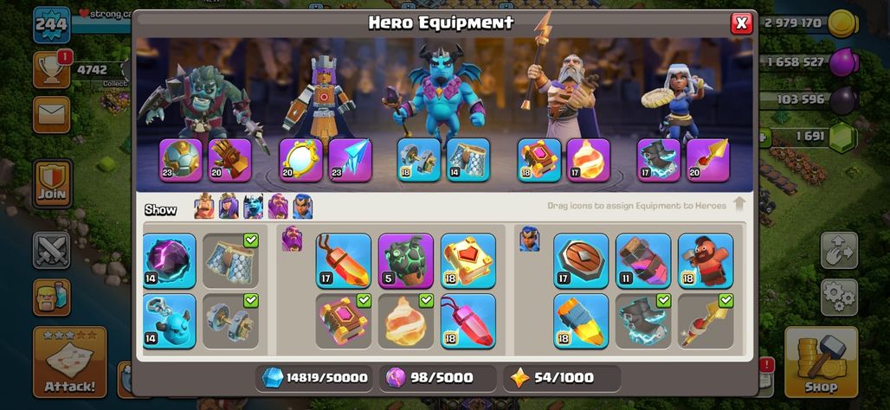Show only Minion Prince equipment
The image size is (890, 410).
click(x=253, y=207)
